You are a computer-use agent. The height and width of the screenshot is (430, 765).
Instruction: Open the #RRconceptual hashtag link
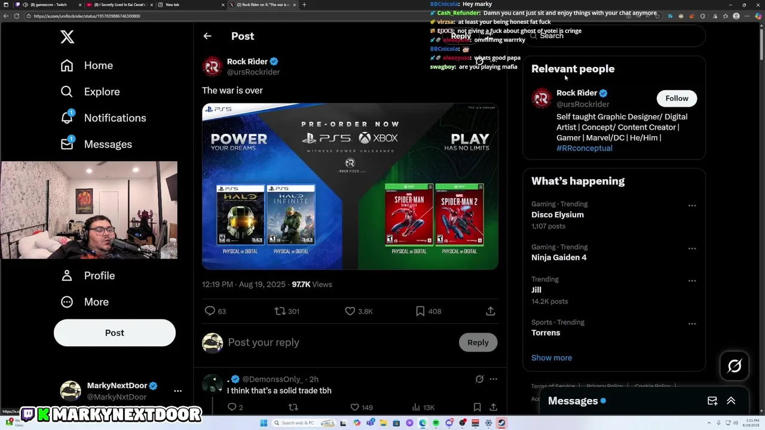[585, 148]
